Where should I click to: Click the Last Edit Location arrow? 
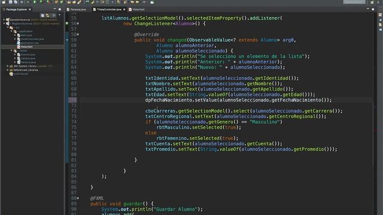[x=132, y=2]
